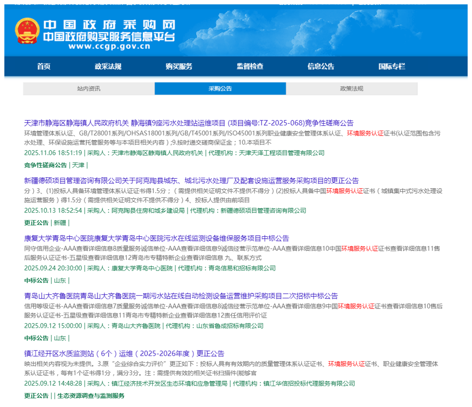
Task: Open the 康复大学青岛中心医院 中标公告 link
Action: (156, 238)
